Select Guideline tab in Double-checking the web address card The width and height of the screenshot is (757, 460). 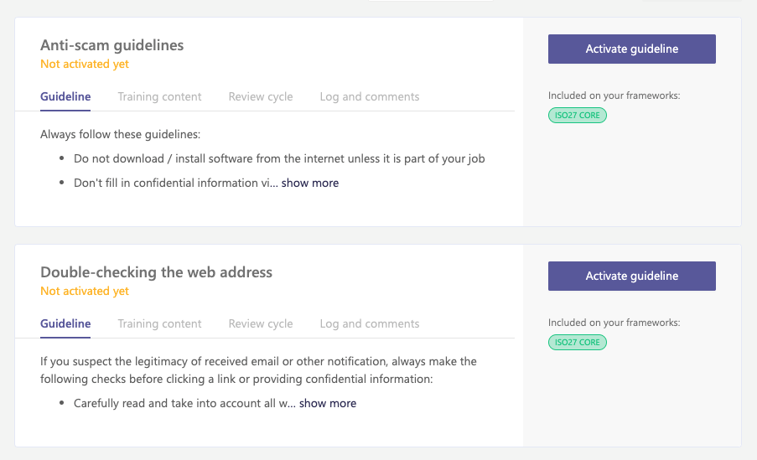(65, 323)
